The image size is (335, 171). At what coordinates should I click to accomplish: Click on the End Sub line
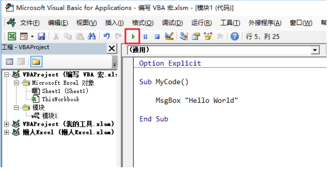click(154, 119)
